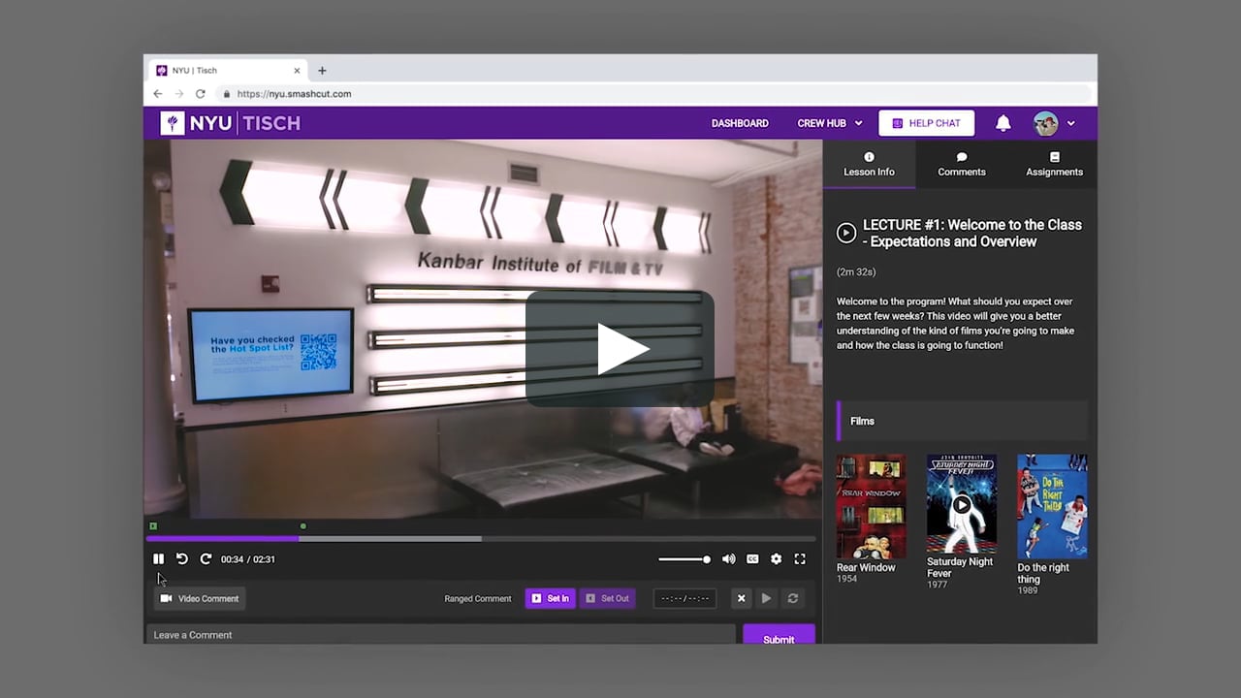The height and width of the screenshot is (698, 1241).
Task: Click the ranged comment time field
Action: tap(684, 598)
